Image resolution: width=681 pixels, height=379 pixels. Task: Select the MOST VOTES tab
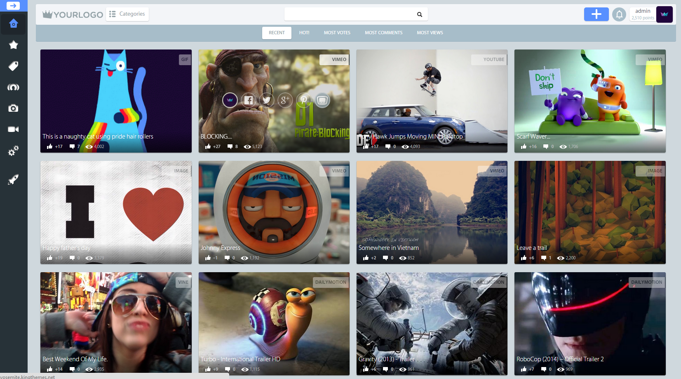(337, 33)
